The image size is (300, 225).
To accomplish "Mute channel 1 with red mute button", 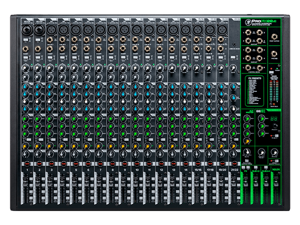I will point(26,163).
